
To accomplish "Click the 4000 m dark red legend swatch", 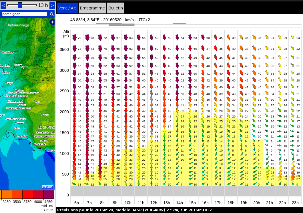I will point(38,195).
